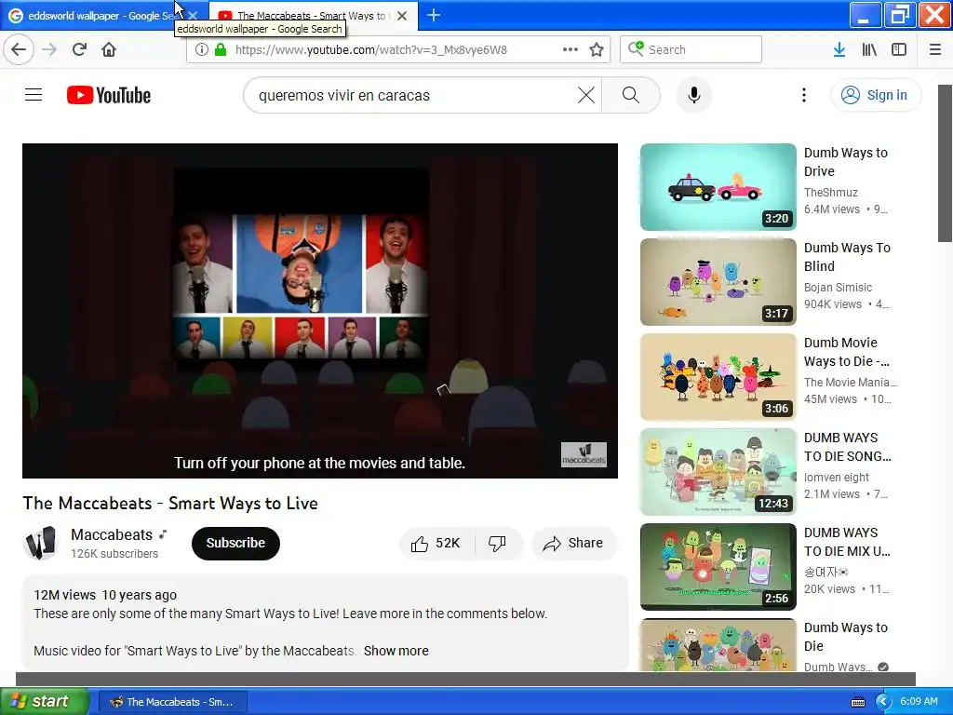Dislike this video

(x=497, y=544)
